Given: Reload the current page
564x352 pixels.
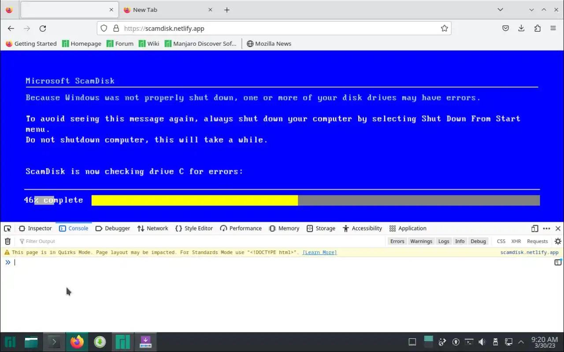Looking at the screenshot, I should (43, 28).
